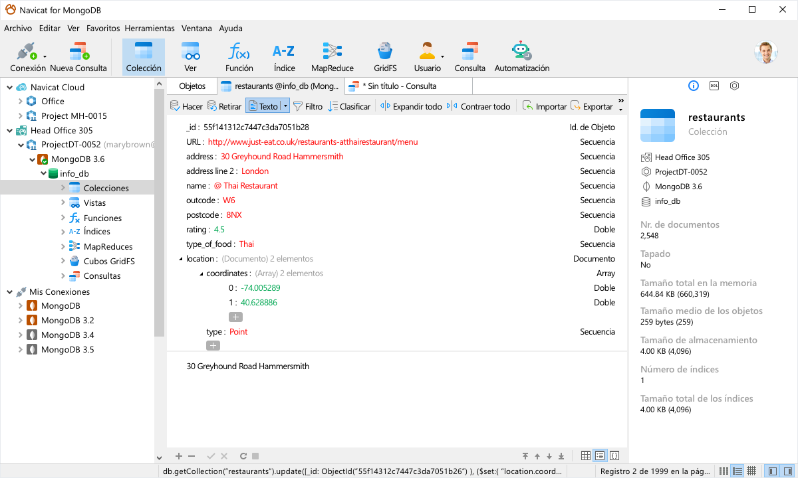Open the Texto dropdown arrow
The image size is (798, 478).
(286, 106)
